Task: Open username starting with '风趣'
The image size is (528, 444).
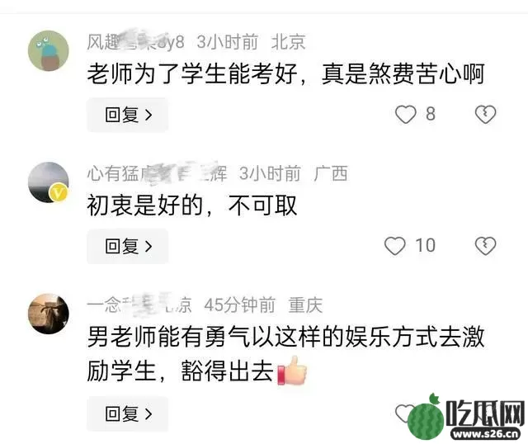Action: [135, 42]
